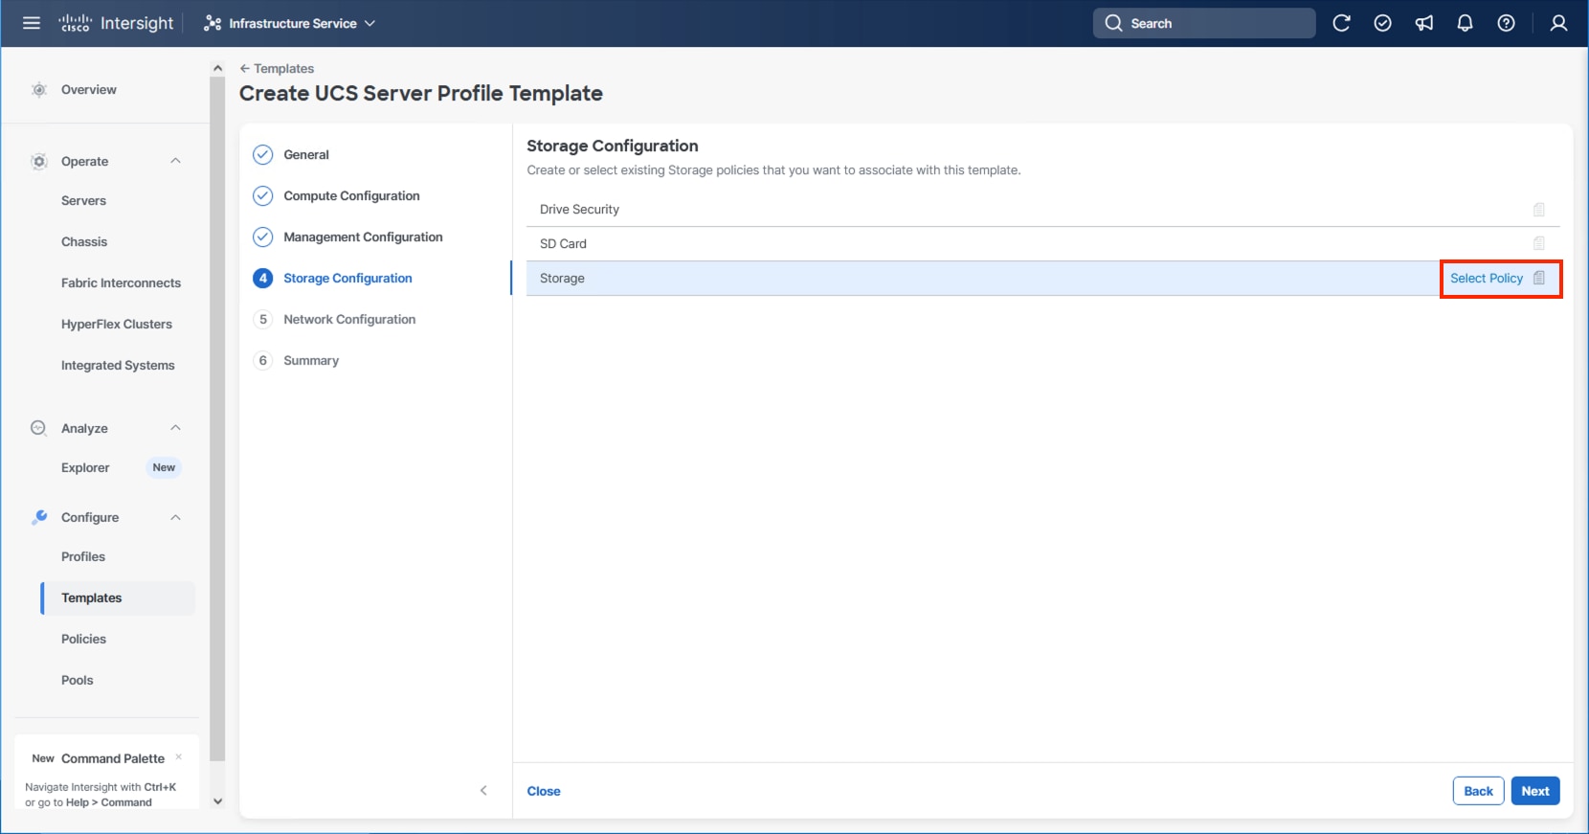Click step 6 number badge
Viewport: 1589px width, 834px height.
(262, 360)
